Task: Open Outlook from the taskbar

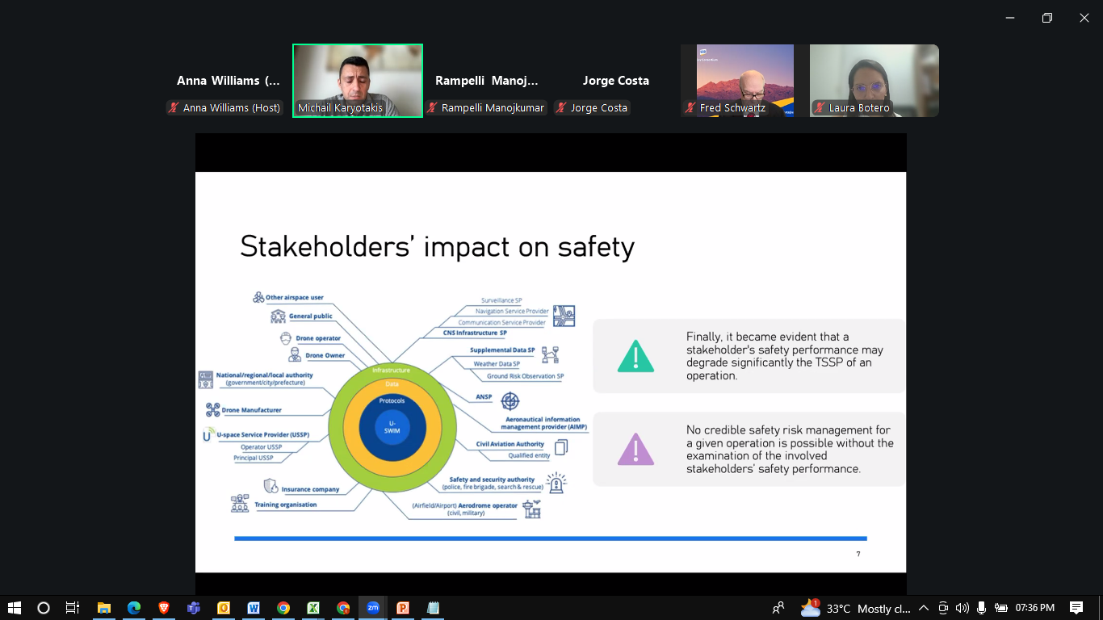Action: [x=223, y=608]
